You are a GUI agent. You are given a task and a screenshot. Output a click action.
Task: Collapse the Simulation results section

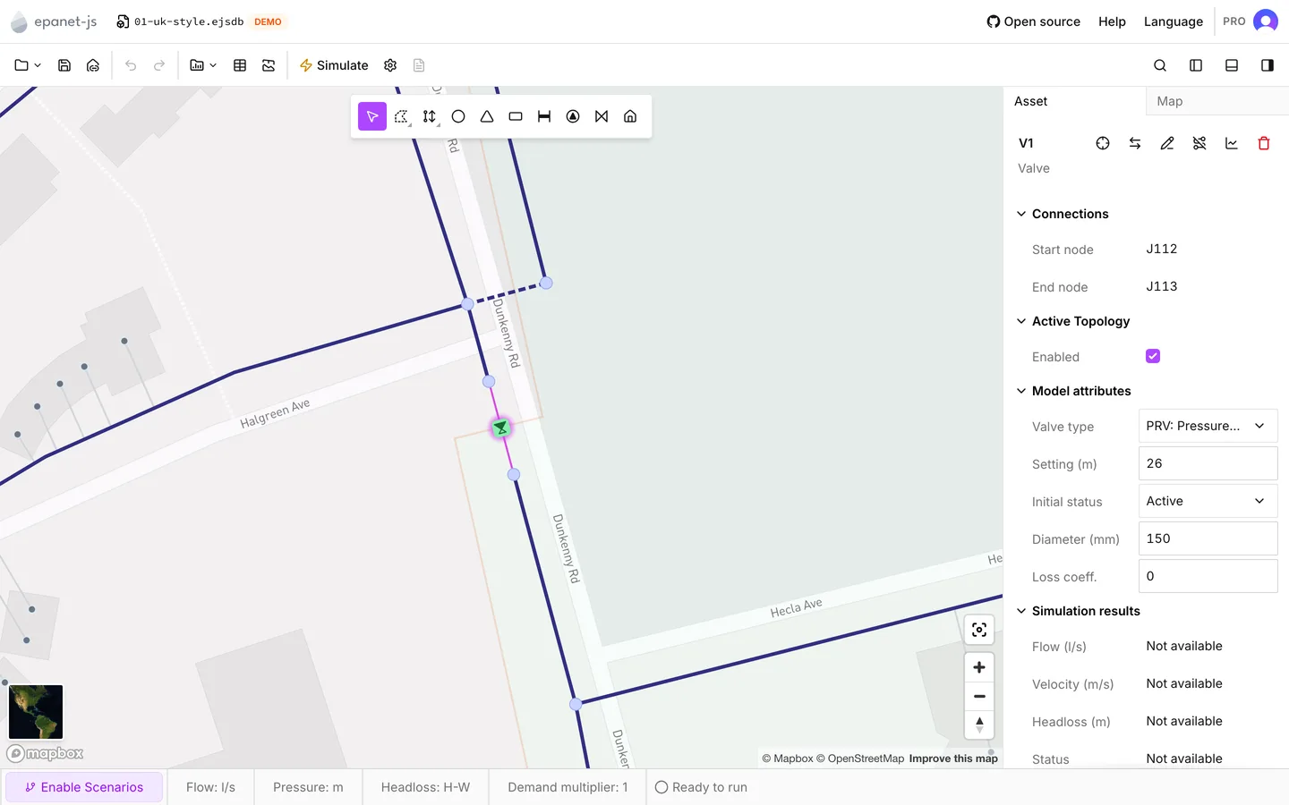pos(1079,611)
